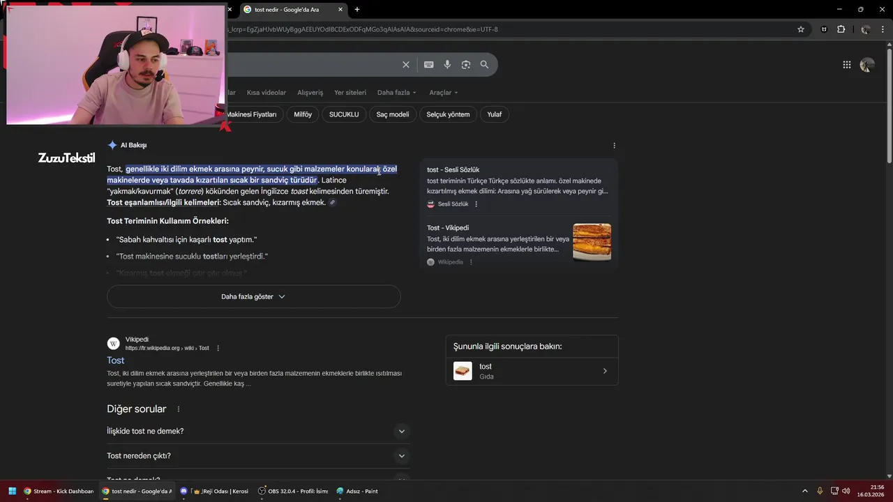This screenshot has height=502, width=893.
Task: Click the Tost eşanlamlısı/ilgili kelimeleri text
Action: click(x=163, y=203)
